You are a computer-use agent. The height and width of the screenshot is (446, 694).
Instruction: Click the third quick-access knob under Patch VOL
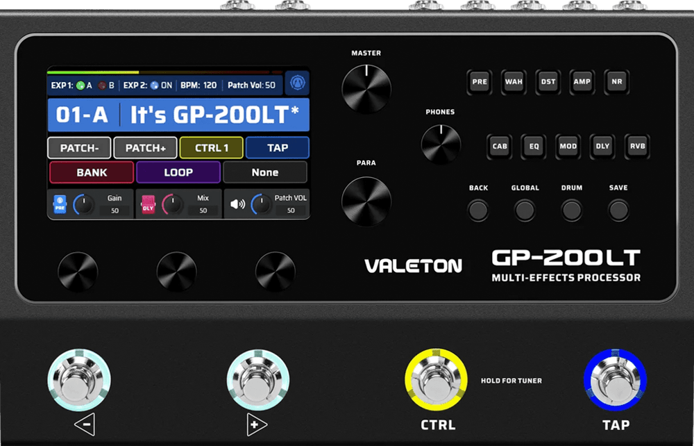pyautogui.click(x=276, y=272)
